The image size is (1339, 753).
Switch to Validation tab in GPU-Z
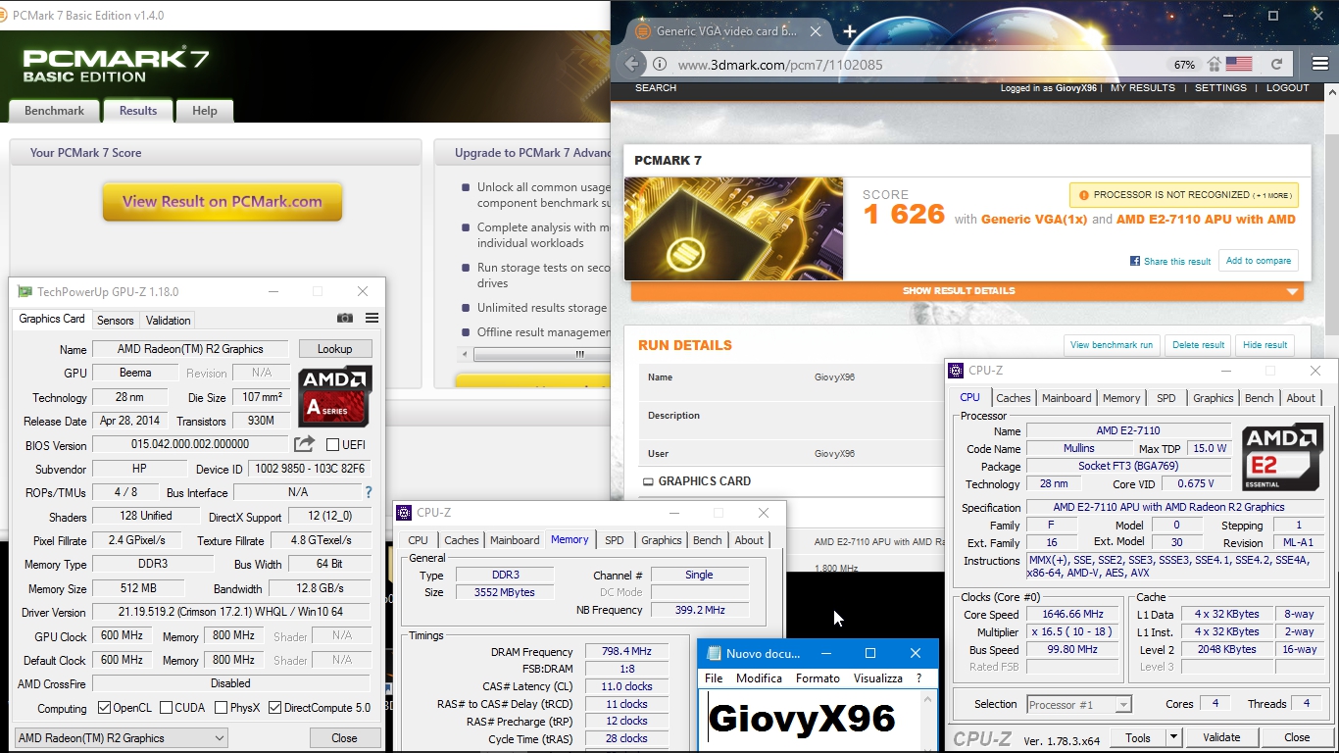click(x=168, y=321)
